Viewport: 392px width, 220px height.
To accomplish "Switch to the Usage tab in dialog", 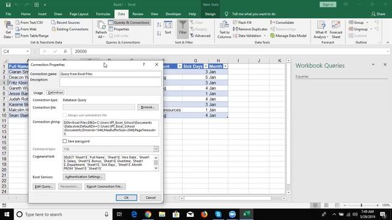I will point(38,93).
